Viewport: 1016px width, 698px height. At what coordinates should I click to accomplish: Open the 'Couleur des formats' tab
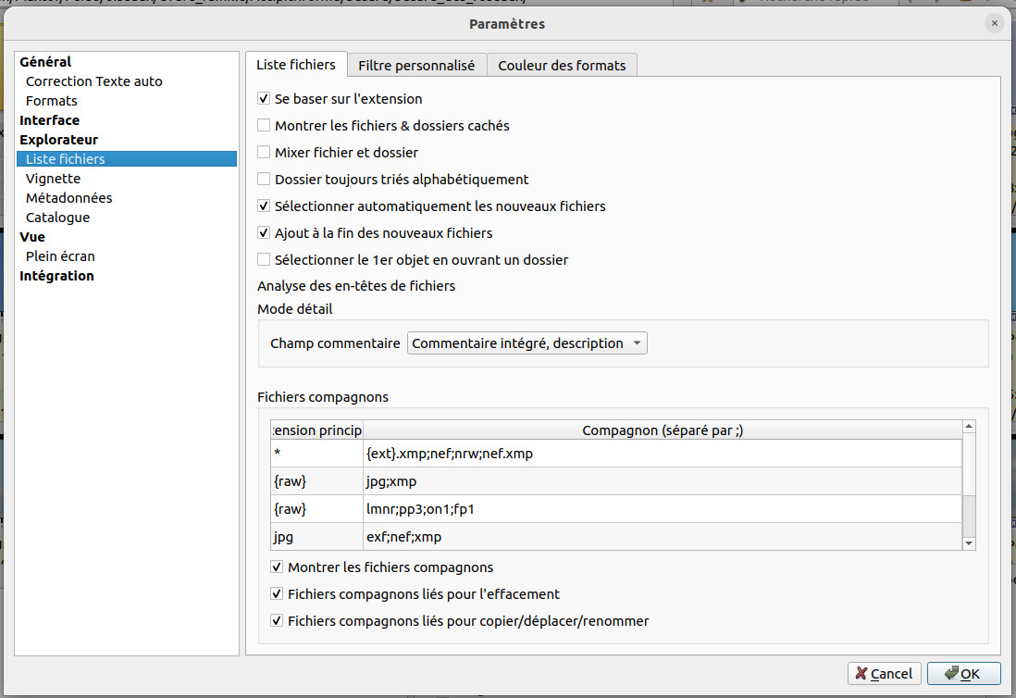(x=562, y=66)
